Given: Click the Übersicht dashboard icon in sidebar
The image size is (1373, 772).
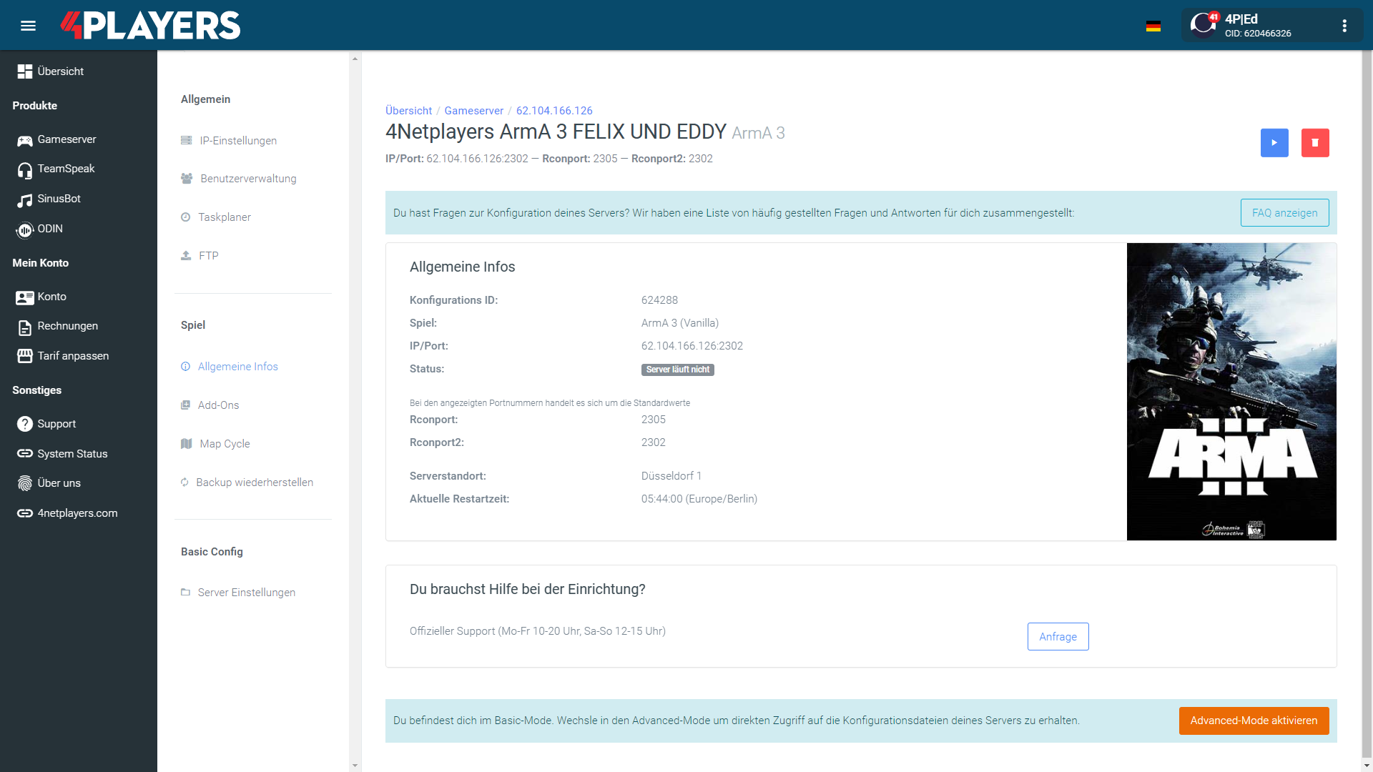Looking at the screenshot, I should coord(25,71).
